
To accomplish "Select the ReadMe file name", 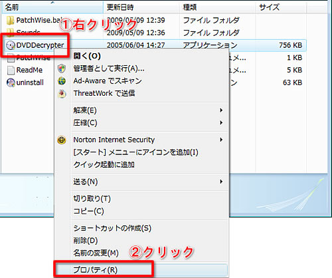I will tap(29, 70).
